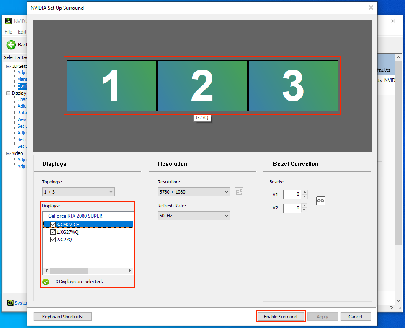Select the 2.G27Q display row
Screen dimensions: 405x328
(x=88, y=240)
